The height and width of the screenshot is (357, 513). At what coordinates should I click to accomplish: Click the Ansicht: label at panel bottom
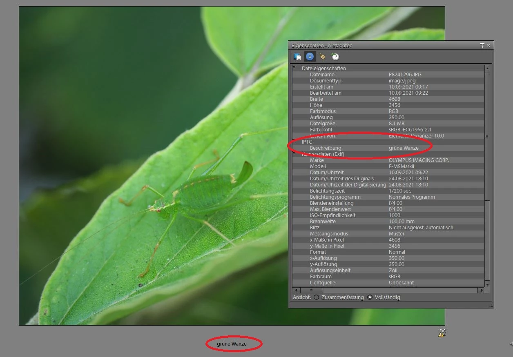click(302, 297)
